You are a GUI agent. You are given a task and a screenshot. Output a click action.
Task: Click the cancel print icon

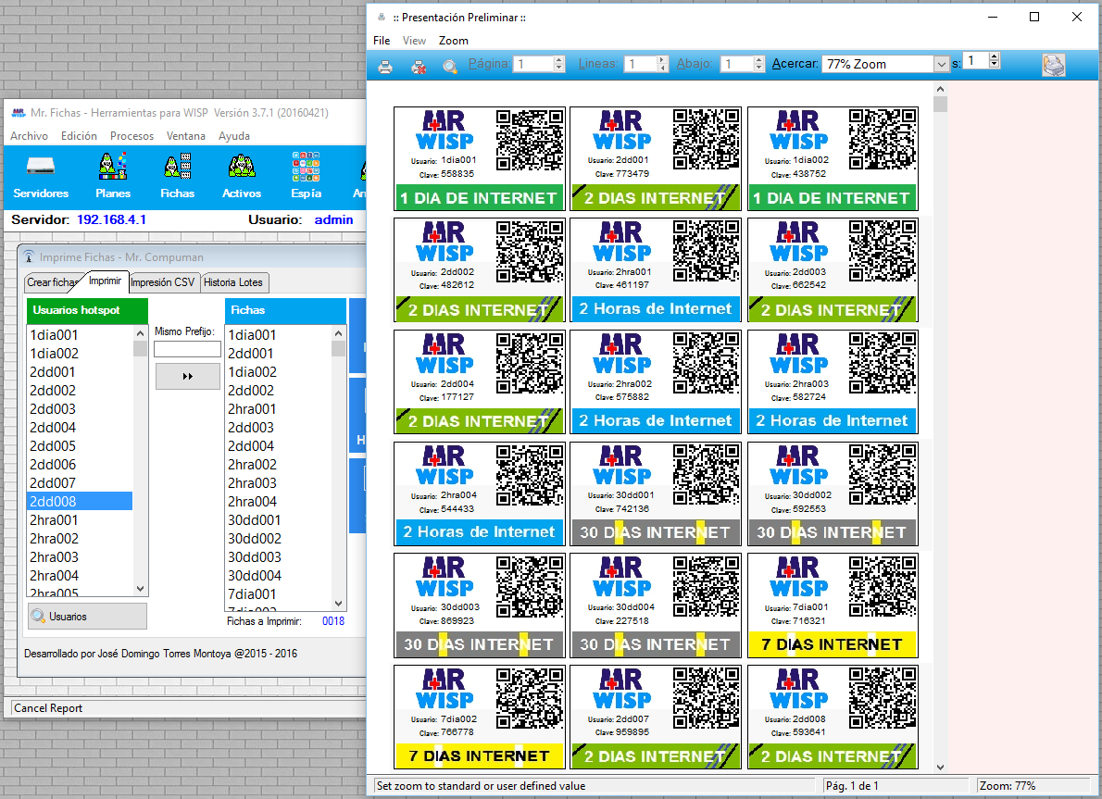pyautogui.click(x=417, y=66)
